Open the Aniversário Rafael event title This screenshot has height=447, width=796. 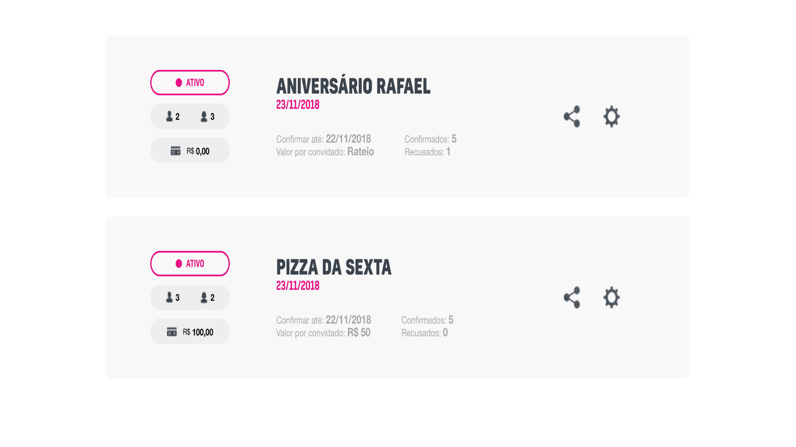tap(353, 86)
